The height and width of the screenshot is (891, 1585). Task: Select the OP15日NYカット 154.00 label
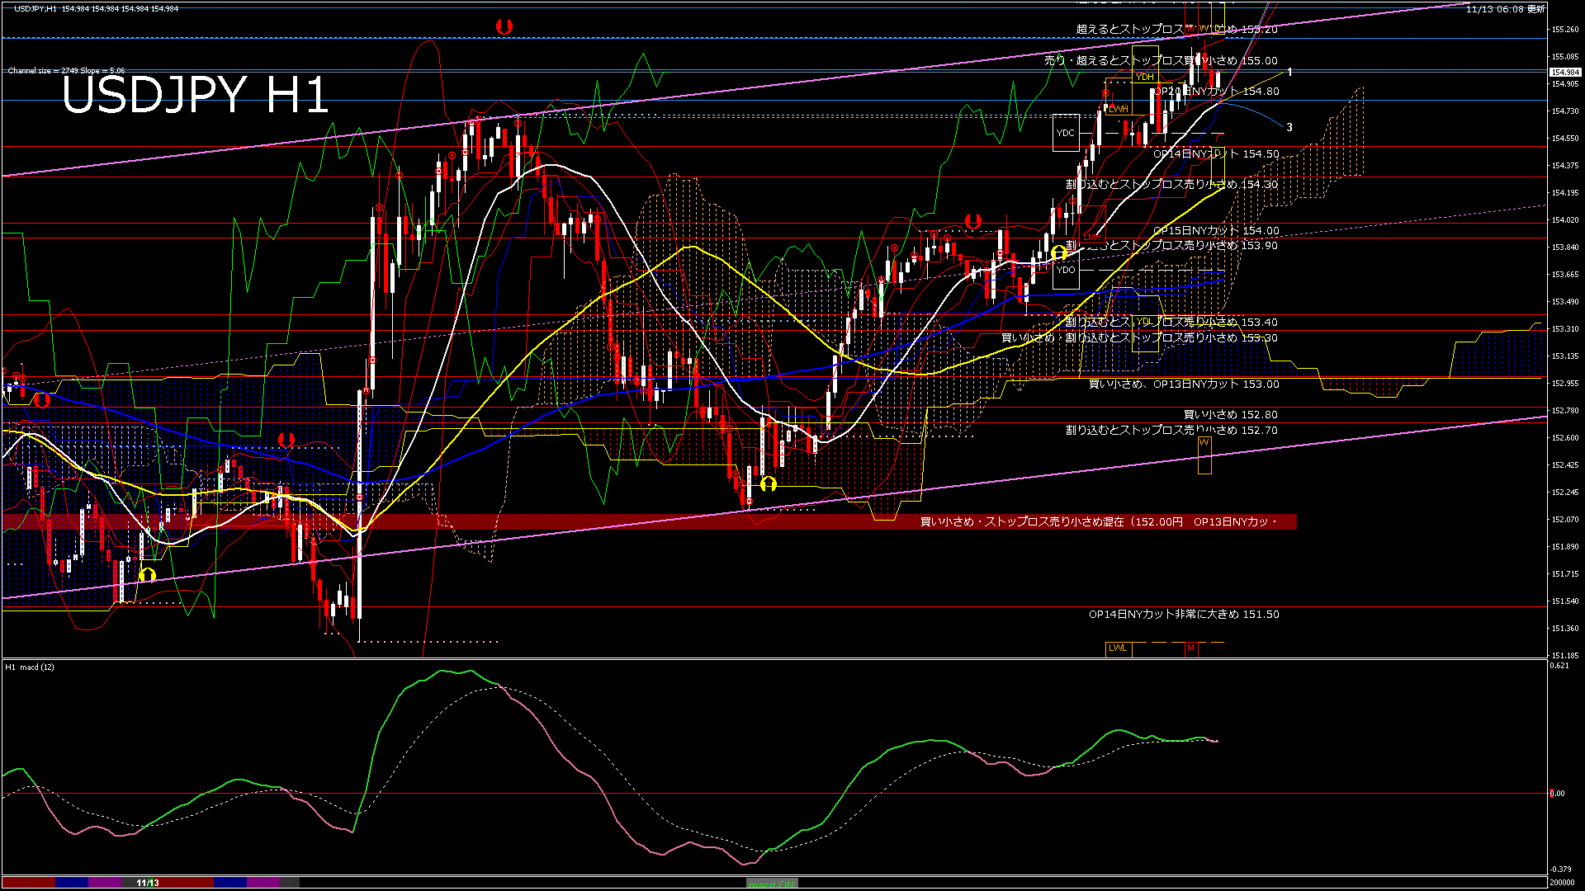click(1215, 231)
